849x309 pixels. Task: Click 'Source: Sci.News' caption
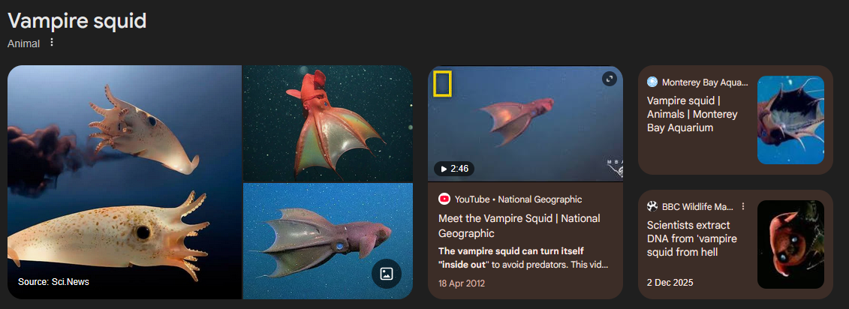click(x=53, y=281)
